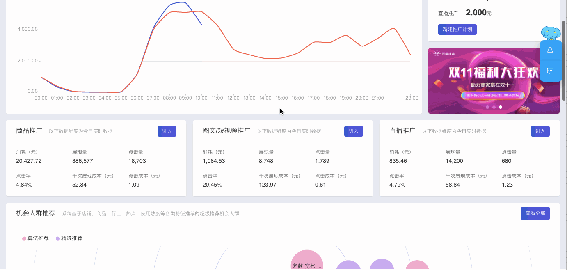Select the first banner carousel dot
The height and width of the screenshot is (270, 567).
pos(487,107)
